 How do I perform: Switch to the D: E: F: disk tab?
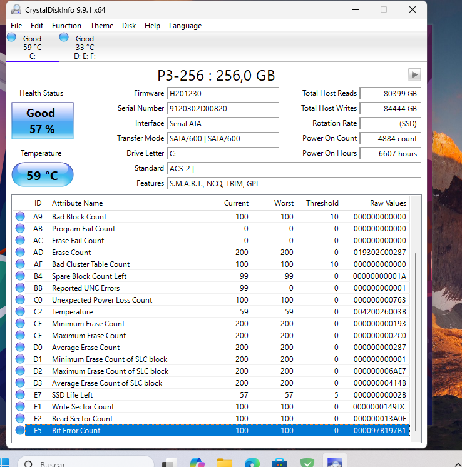pyautogui.click(x=85, y=47)
